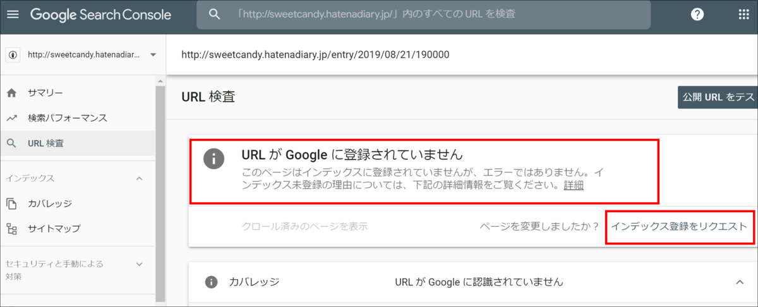Viewport: 758px width, 307px height.
Task: Click the sitemap tree icon
Action: tap(11, 228)
